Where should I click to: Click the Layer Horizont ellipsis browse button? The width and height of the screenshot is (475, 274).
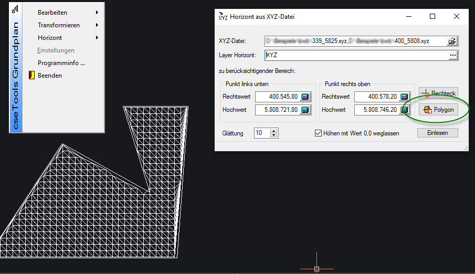pos(452,55)
